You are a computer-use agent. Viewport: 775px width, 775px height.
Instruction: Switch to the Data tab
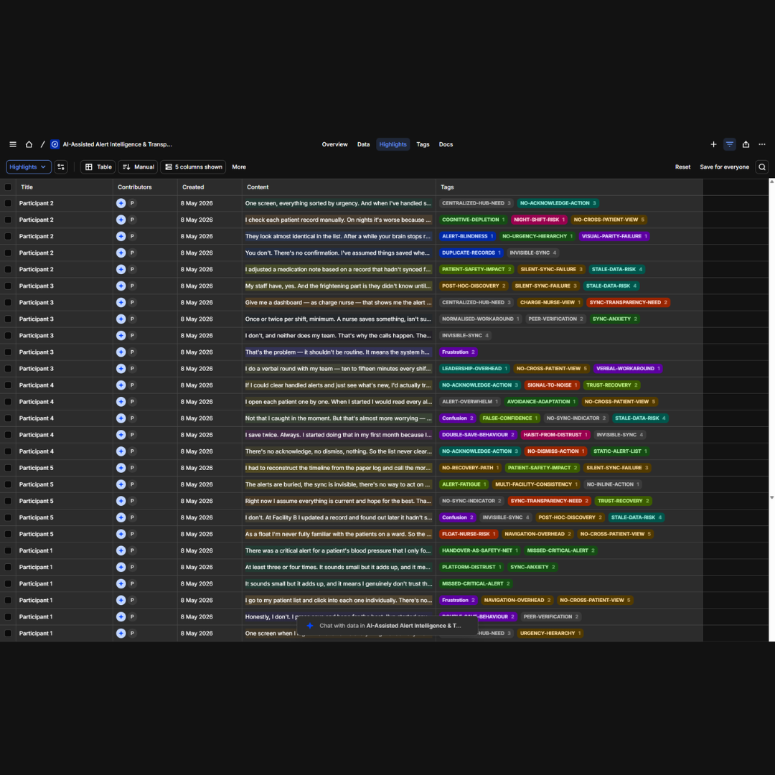pyautogui.click(x=363, y=144)
